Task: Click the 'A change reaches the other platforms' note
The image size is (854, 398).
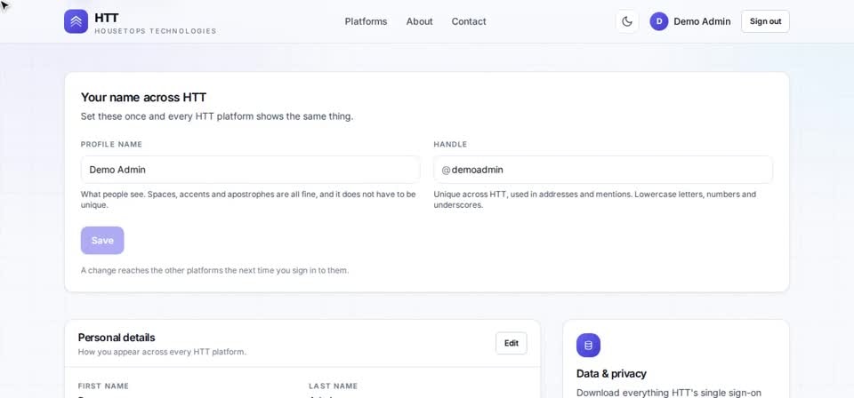Action: [214, 270]
